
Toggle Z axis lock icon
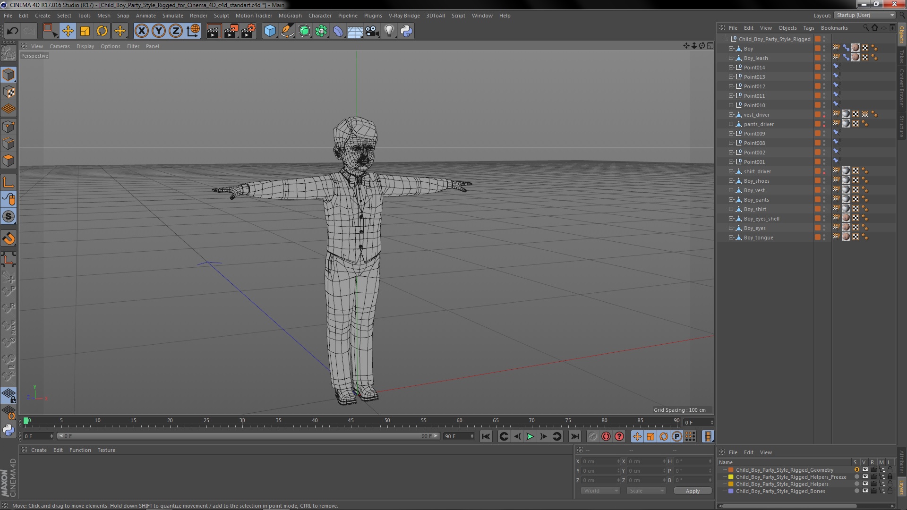176,31
